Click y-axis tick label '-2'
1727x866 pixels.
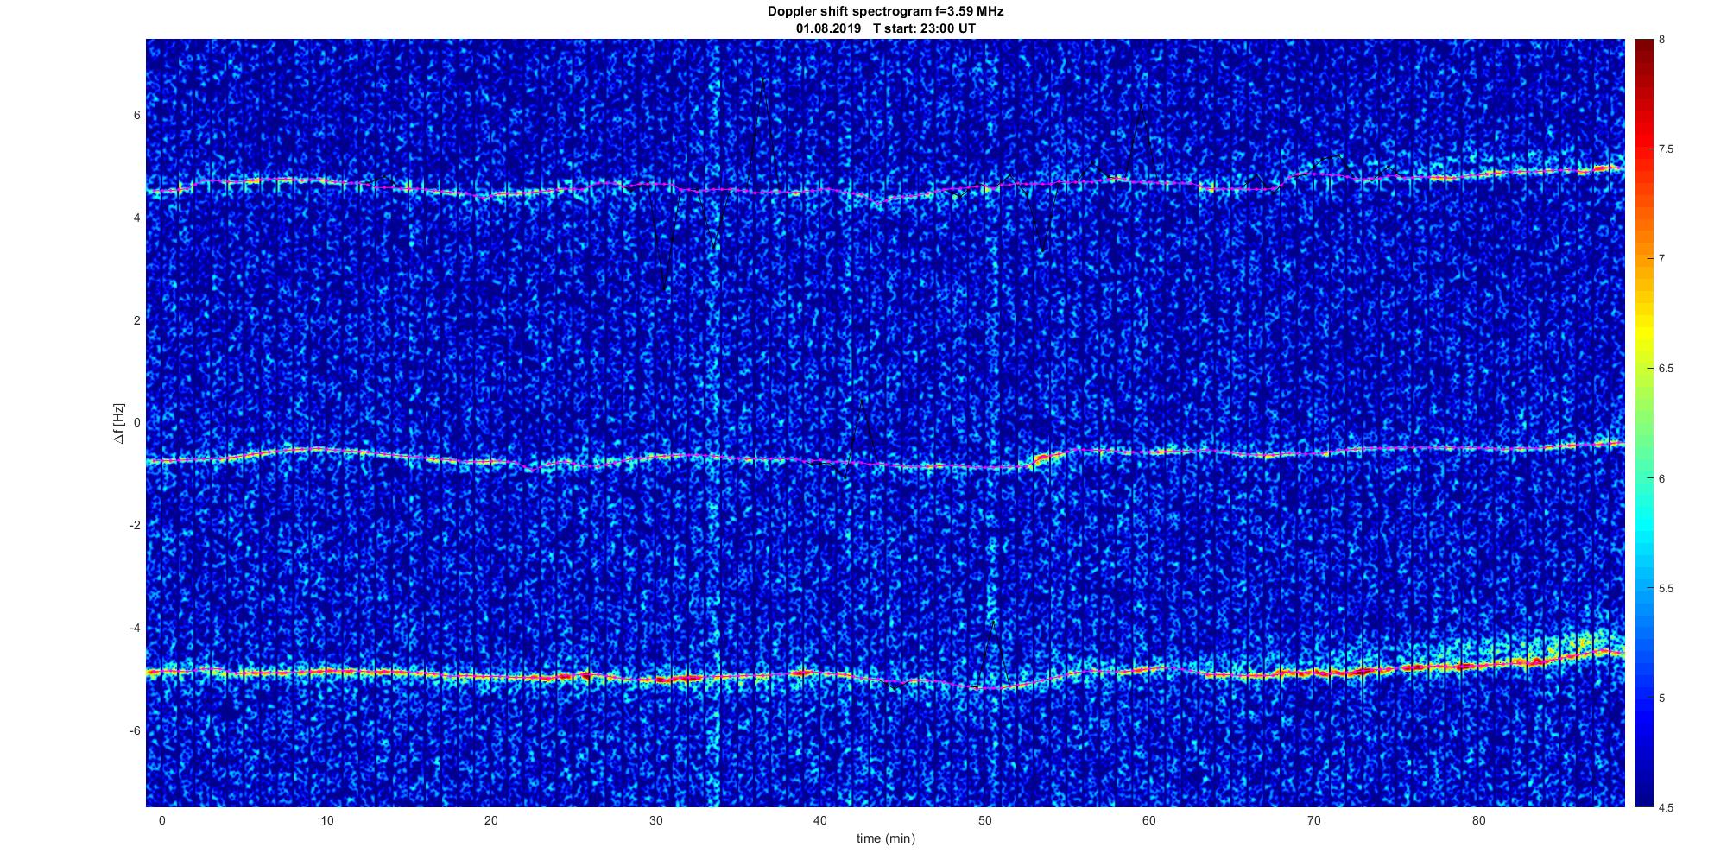[x=134, y=526]
